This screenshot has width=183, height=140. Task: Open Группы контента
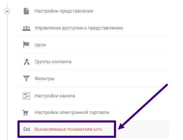tap(53, 62)
